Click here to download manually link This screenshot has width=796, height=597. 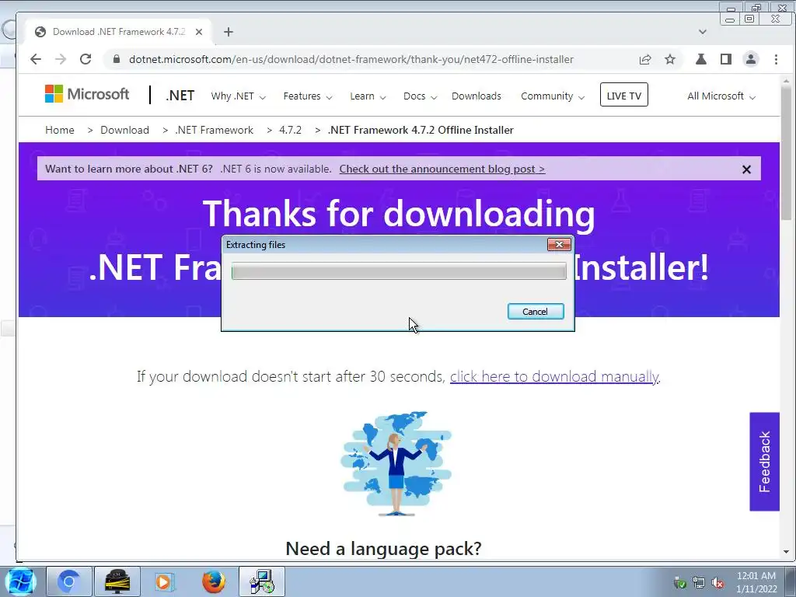pos(554,377)
